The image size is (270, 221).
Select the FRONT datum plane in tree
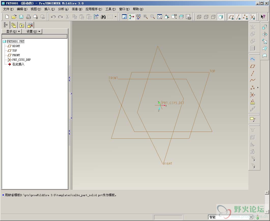(16, 55)
